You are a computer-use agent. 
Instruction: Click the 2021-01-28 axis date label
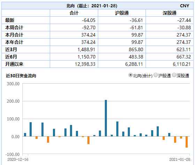(x=180, y=159)
